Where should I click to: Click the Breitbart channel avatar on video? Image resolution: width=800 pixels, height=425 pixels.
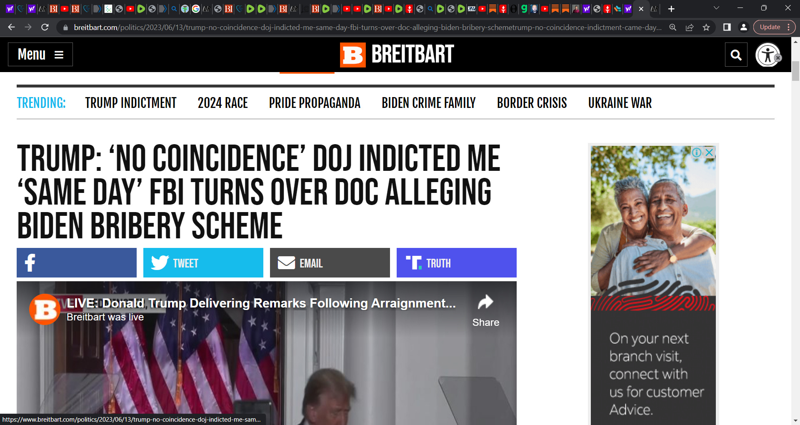(x=45, y=309)
